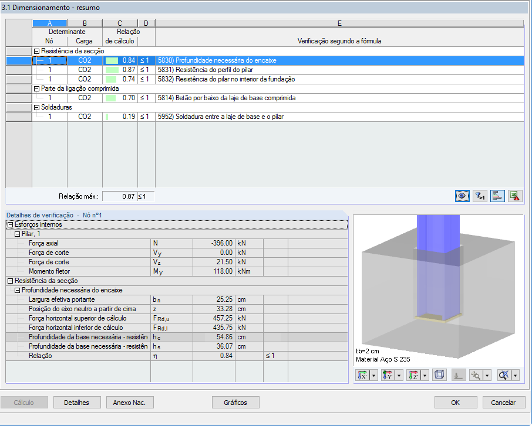Click the green ratio bar of row 0.84
532x426 pixels.
(x=113, y=60)
